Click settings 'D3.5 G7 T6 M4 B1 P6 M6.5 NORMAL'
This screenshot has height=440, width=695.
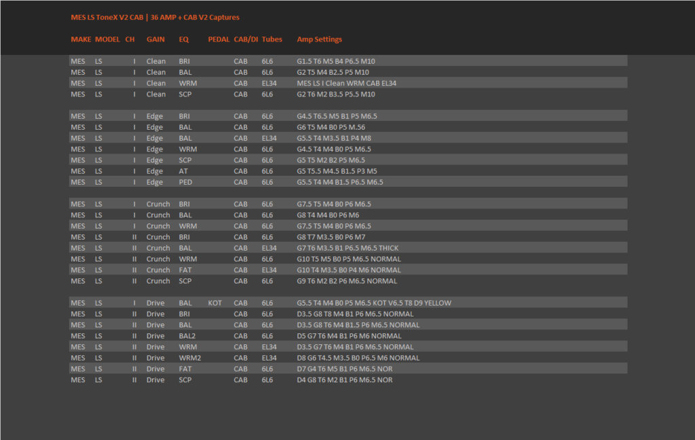pos(355,347)
